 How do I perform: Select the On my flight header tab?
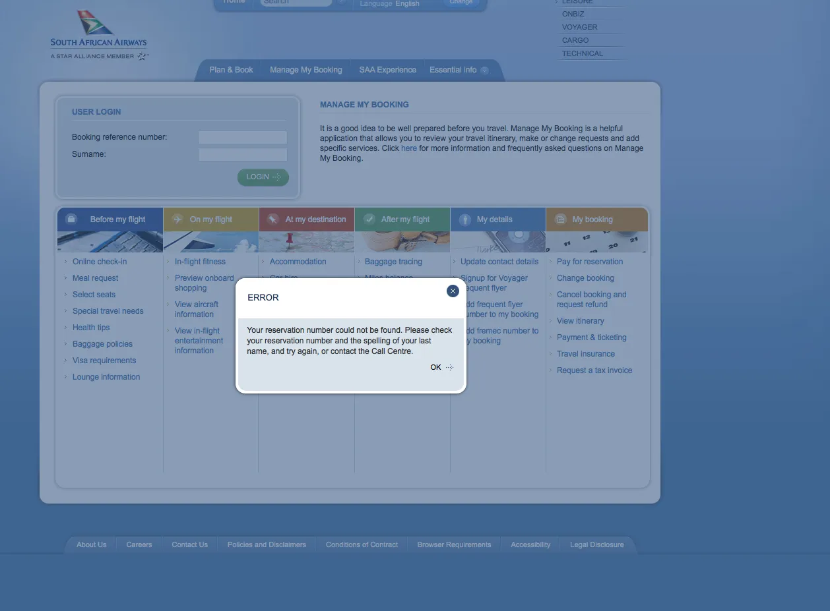211,219
